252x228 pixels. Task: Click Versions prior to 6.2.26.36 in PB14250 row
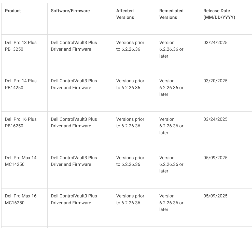pos(130,84)
